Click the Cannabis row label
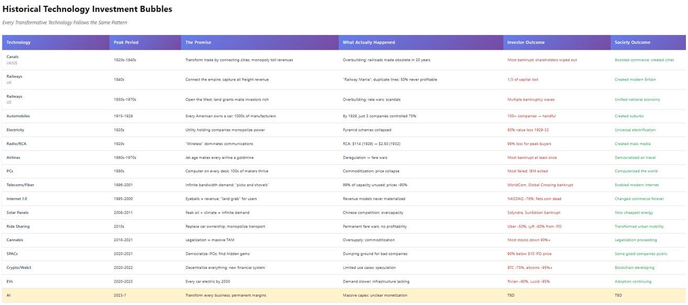This screenshot has height=305, width=688. 15,240
